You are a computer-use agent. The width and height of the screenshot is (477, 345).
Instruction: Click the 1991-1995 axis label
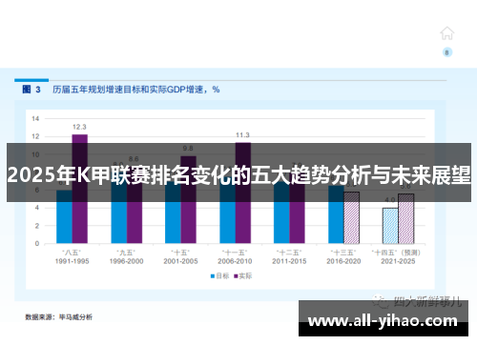[x=72, y=261]
